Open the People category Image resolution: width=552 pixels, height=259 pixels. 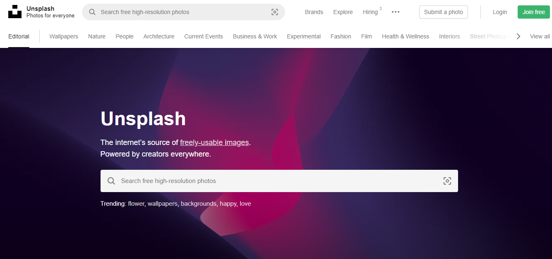coord(125,36)
